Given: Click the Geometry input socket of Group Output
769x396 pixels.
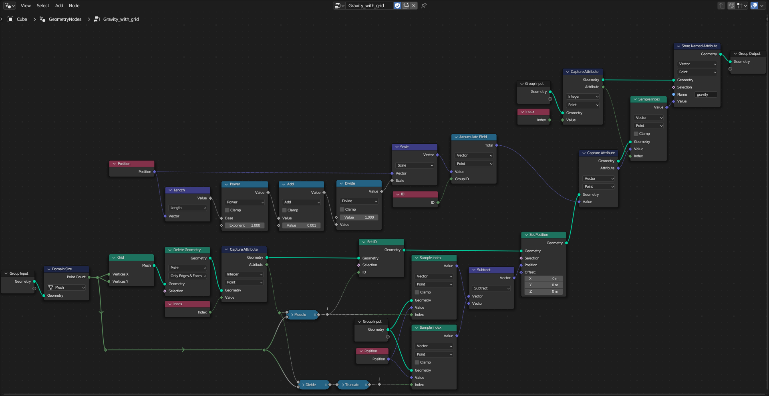Looking at the screenshot, I should click(730, 62).
